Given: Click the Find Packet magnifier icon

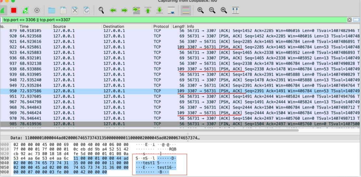Looking at the screenshot, I should 101,10.
